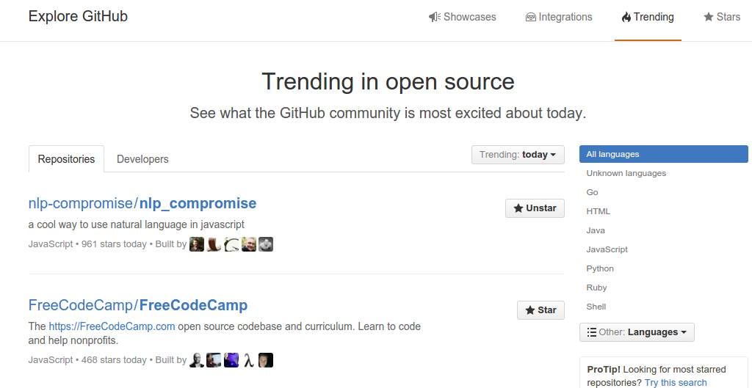
Task: Open the Trending: today dropdown
Action: coord(518,155)
